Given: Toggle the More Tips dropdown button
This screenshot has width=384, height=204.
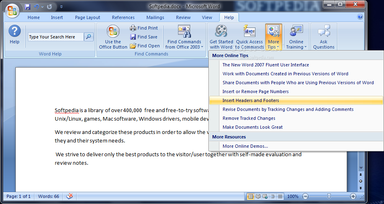Looking at the screenshot, I should pos(274,37).
